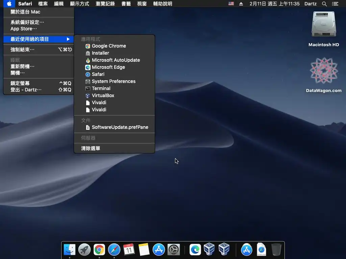Viewport: 346px width, 259px height.
Task: Expand 最近使用過的項目 submenu arrow
Action: pyautogui.click(x=68, y=39)
